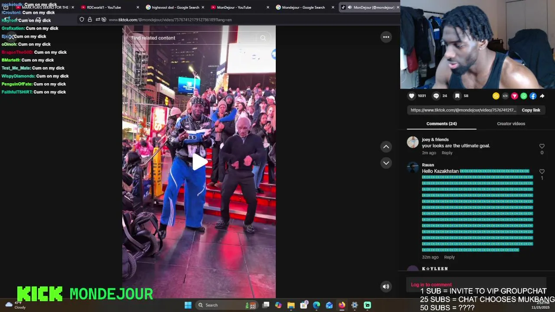
Task: Send video to friends via red icon
Action: [514, 96]
